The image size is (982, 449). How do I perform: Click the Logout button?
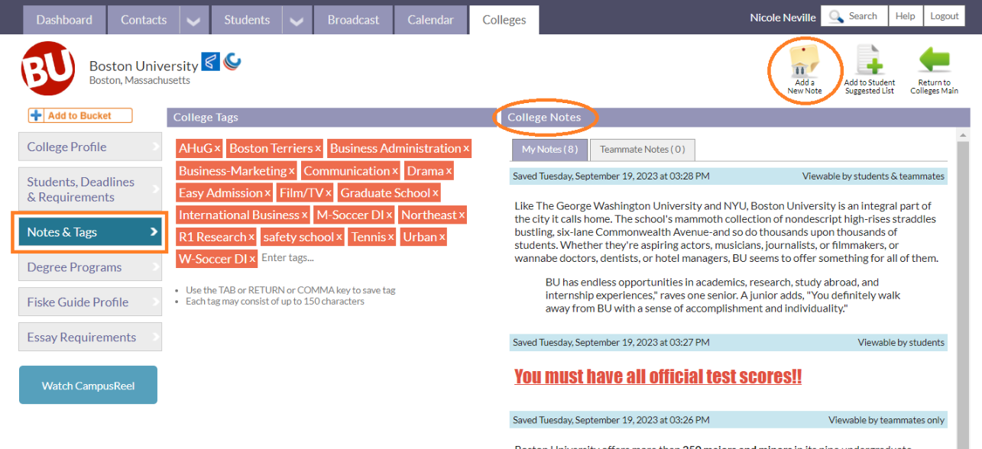point(945,16)
